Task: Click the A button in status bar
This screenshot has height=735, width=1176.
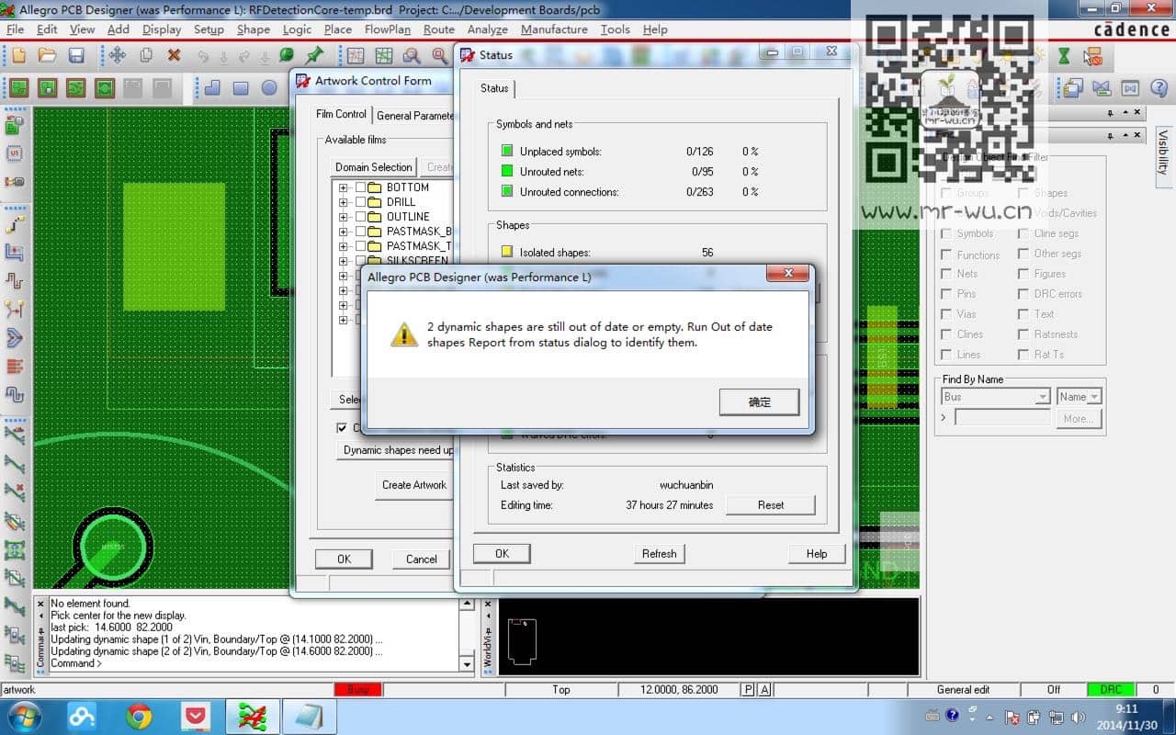Action: click(764, 689)
